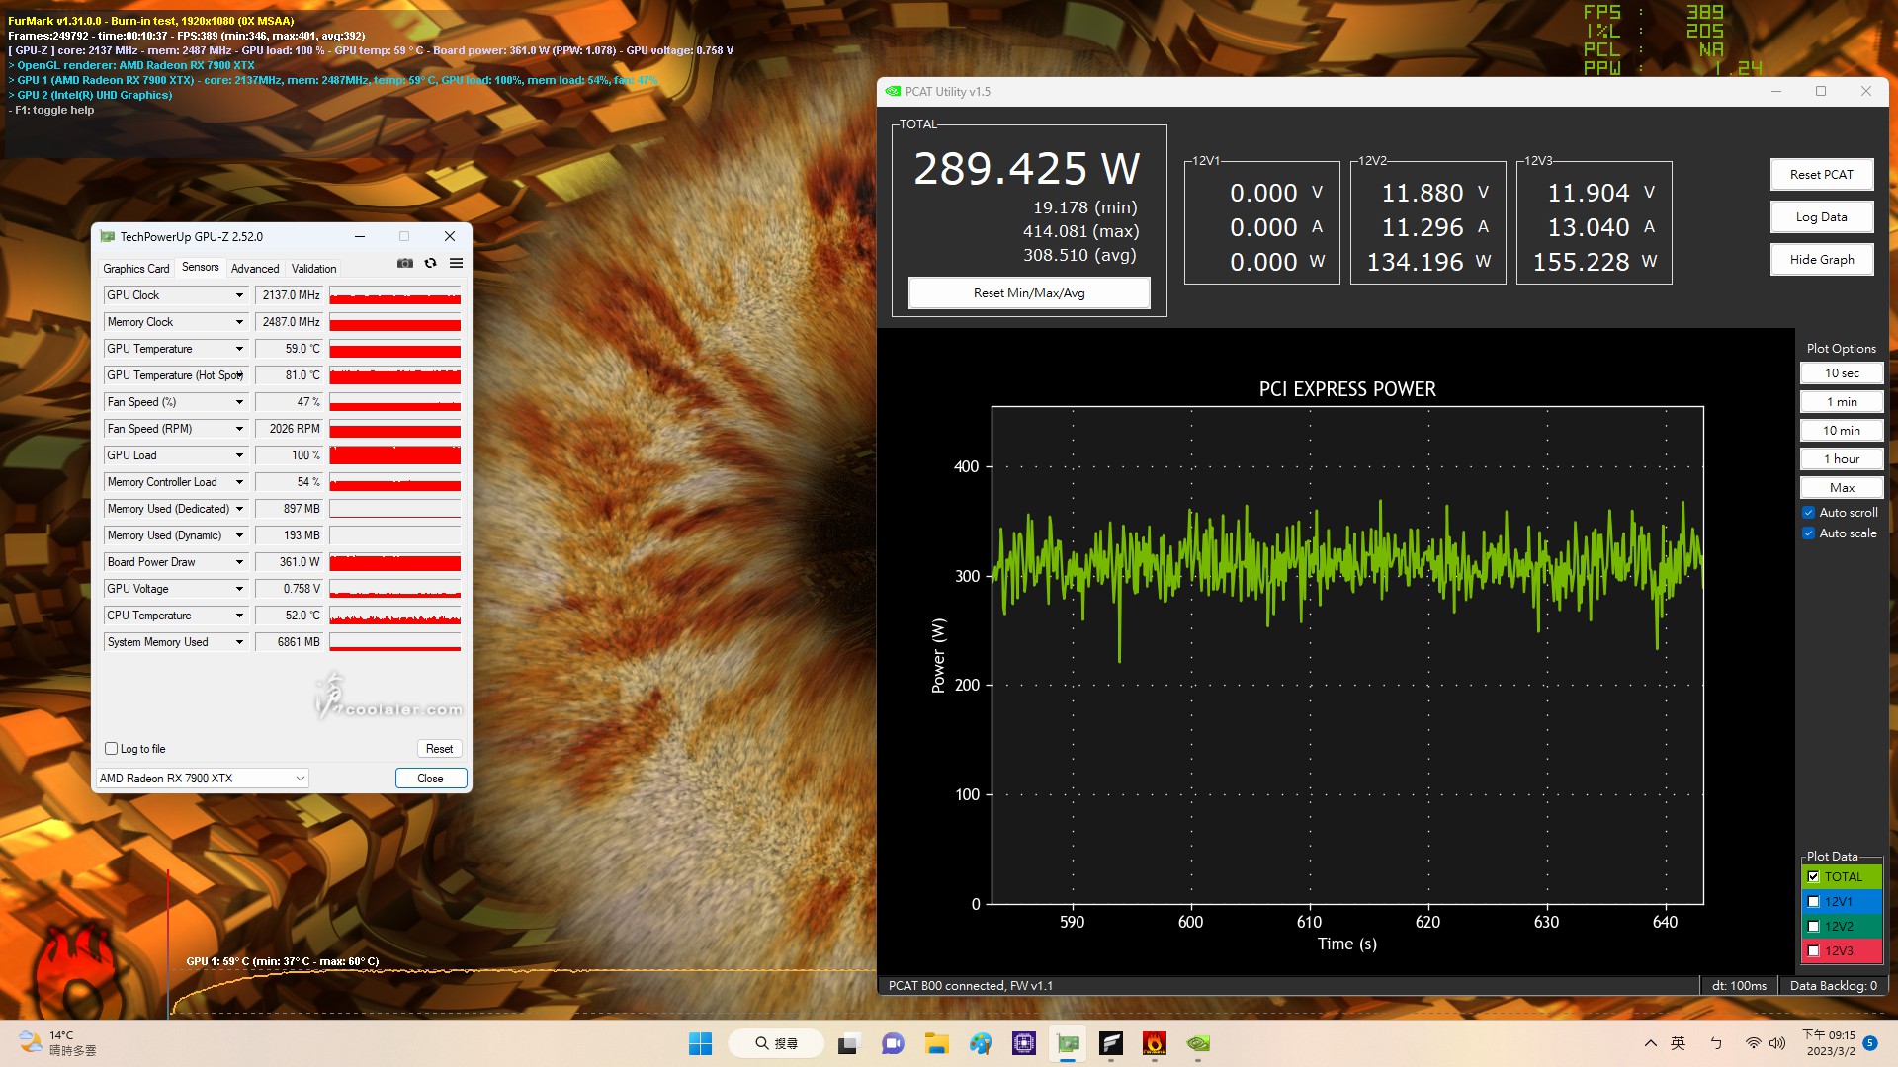The image size is (1898, 1067).
Task: Open the volume tray icon
Action: [1777, 1043]
